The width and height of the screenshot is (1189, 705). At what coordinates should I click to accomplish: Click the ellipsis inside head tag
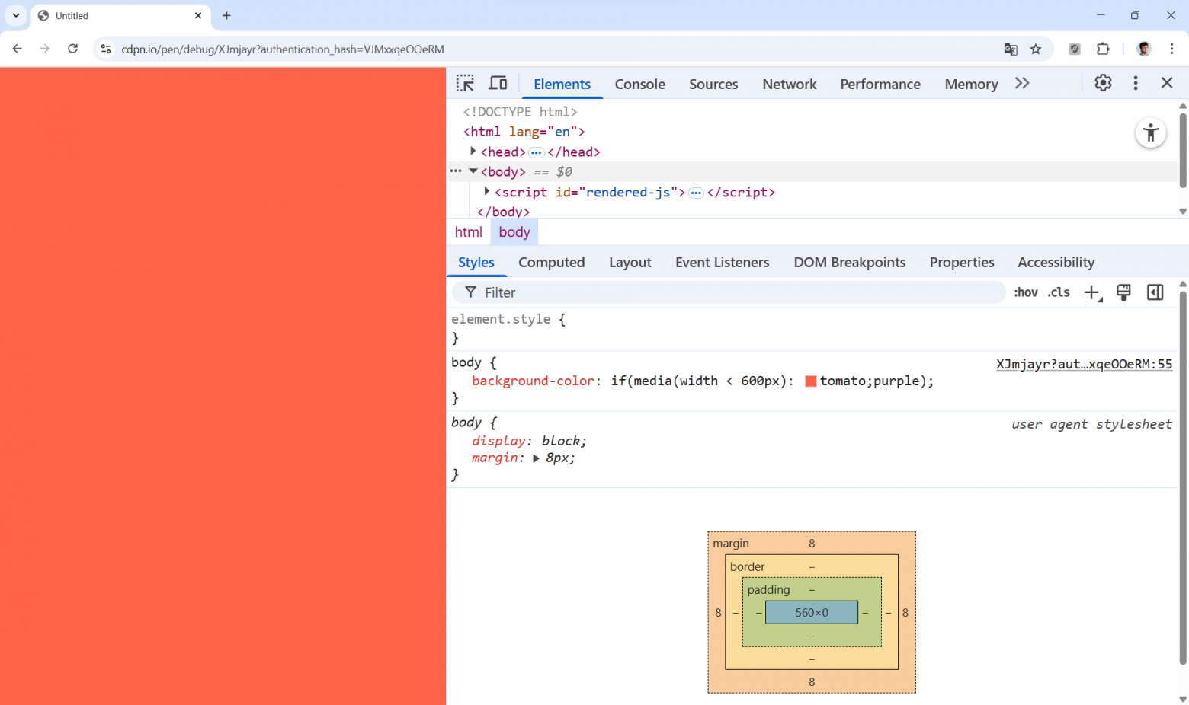537,152
